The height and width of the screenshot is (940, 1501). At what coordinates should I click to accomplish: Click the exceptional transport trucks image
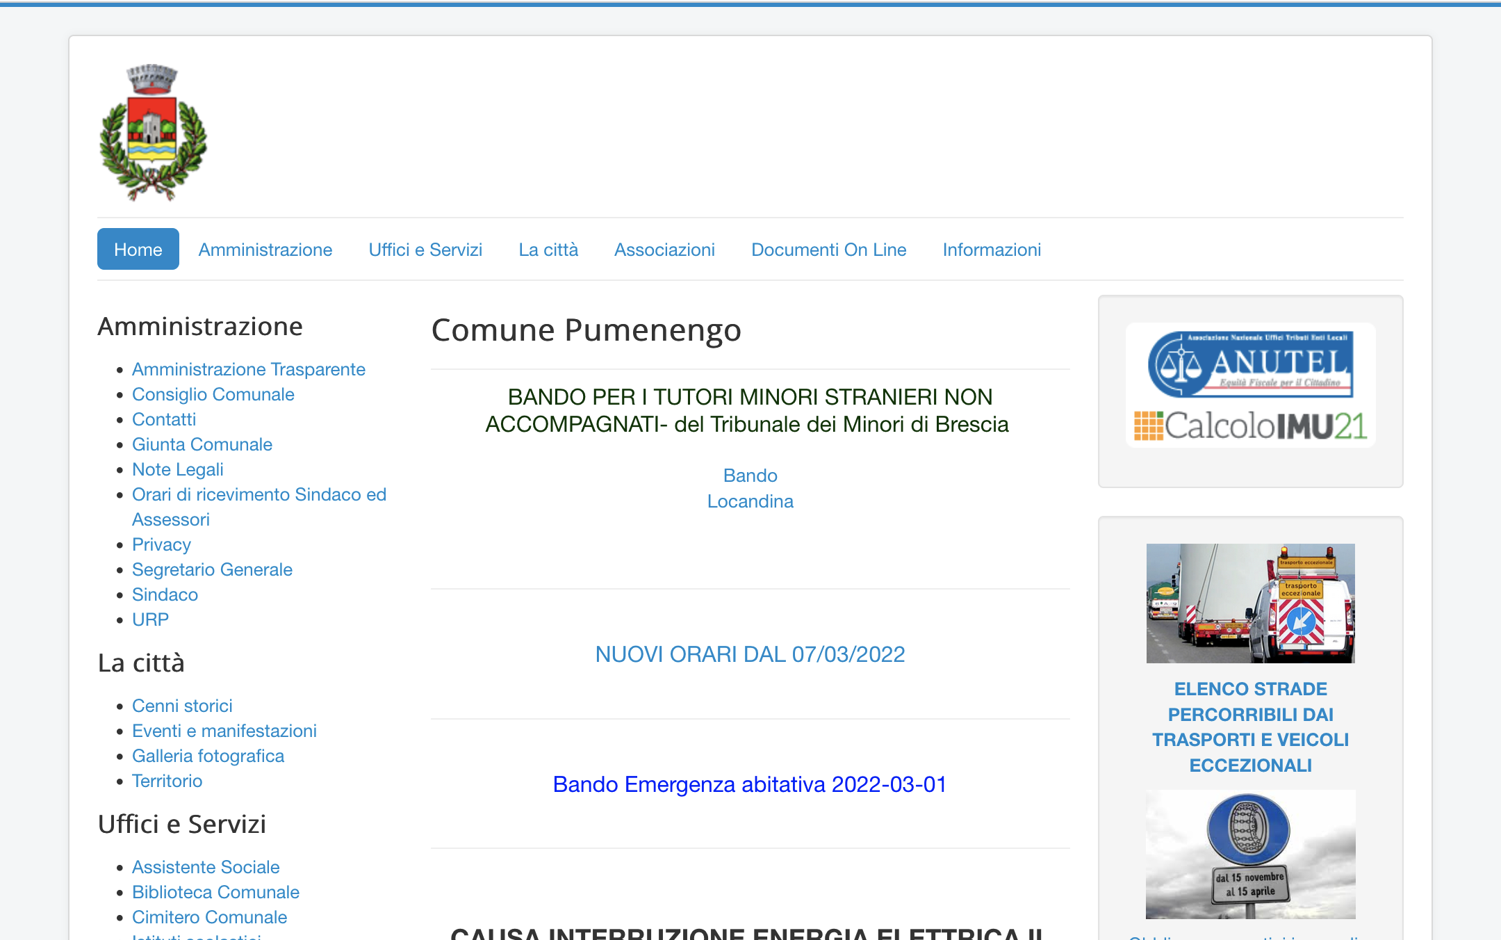tap(1250, 603)
